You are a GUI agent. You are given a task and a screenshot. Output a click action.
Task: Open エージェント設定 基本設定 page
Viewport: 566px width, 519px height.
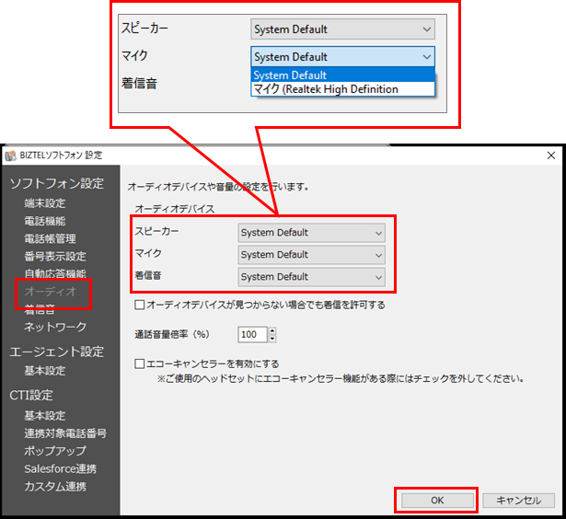(45, 371)
